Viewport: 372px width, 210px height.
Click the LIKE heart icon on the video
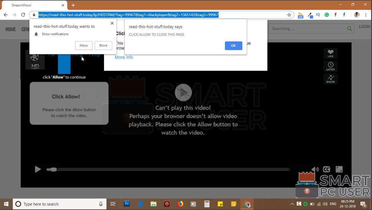point(330,53)
